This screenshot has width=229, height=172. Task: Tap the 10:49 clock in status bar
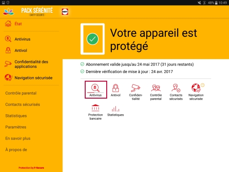coord(223,3)
